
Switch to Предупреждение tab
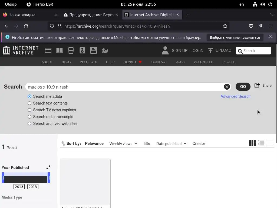[x=91, y=15]
